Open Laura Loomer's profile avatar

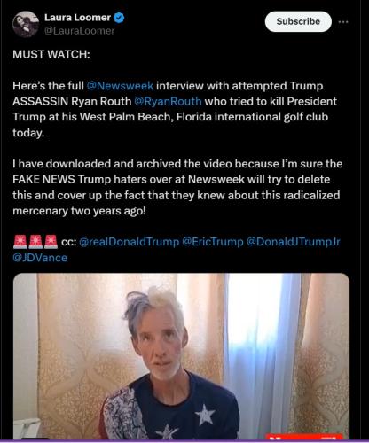pyautogui.click(x=26, y=24)
